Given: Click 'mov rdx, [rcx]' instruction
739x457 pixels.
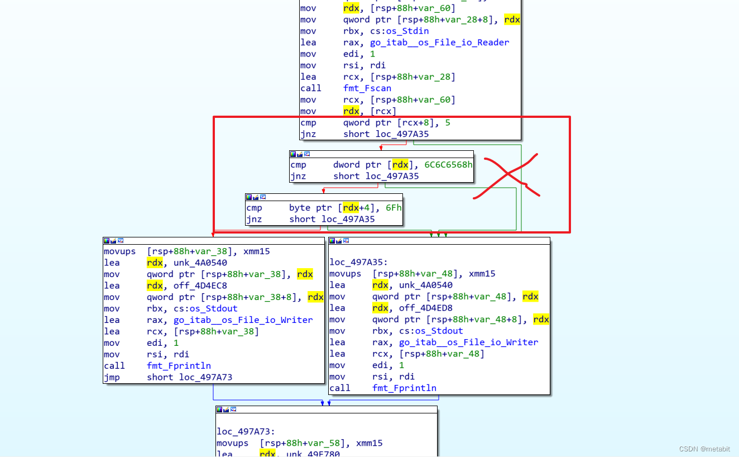Looking at the screenshot, I should pyautogui.click(x=348, y=111).
